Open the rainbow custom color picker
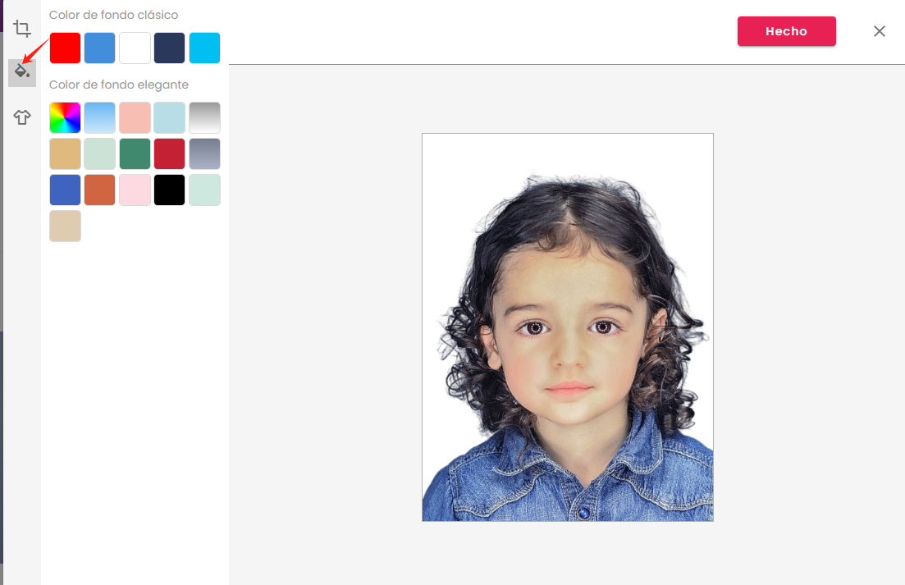Viewport: 905px width, 585px height. pyautogui.click(x=65, y=117)
